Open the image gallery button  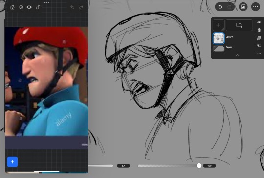click(243, 7)
